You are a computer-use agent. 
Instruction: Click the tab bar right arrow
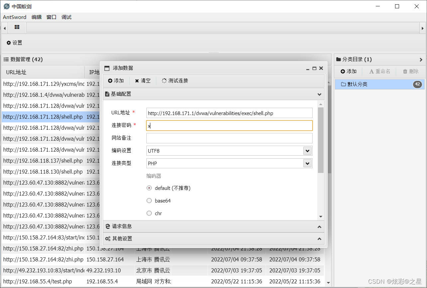[x=422, y=28]
